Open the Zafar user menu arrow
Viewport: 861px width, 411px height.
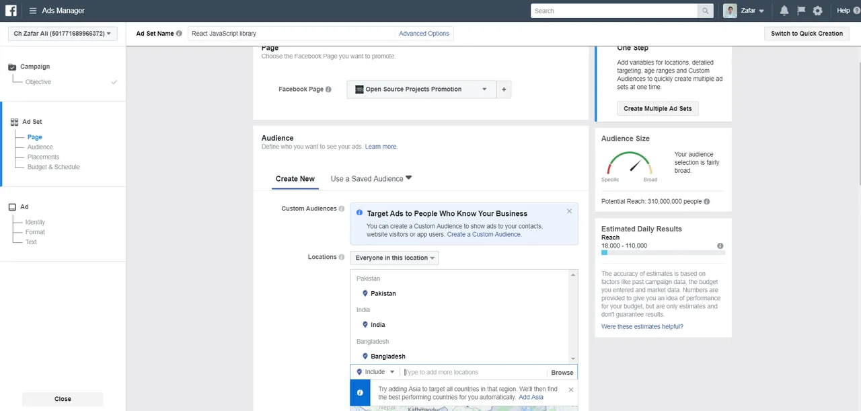pos(761,11)
